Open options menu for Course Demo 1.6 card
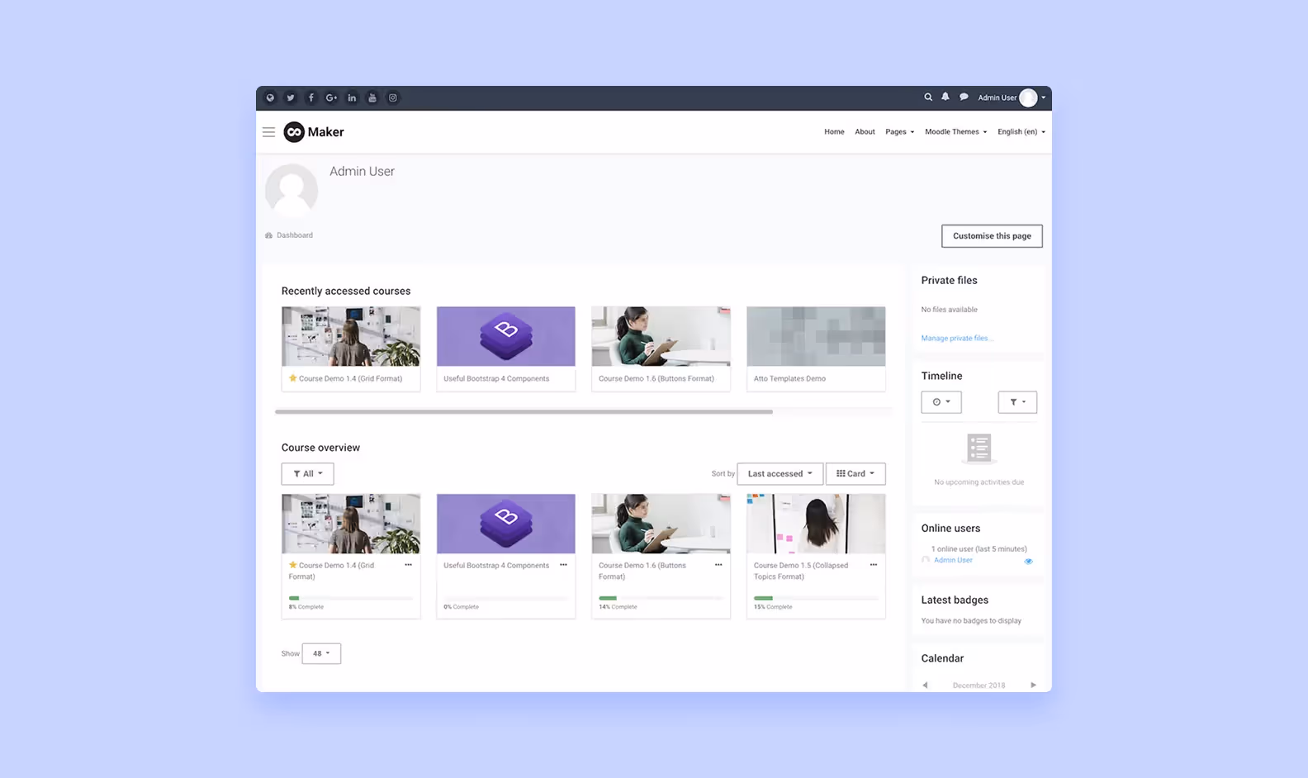1308x778 pixels. click(x=718, y=565)
